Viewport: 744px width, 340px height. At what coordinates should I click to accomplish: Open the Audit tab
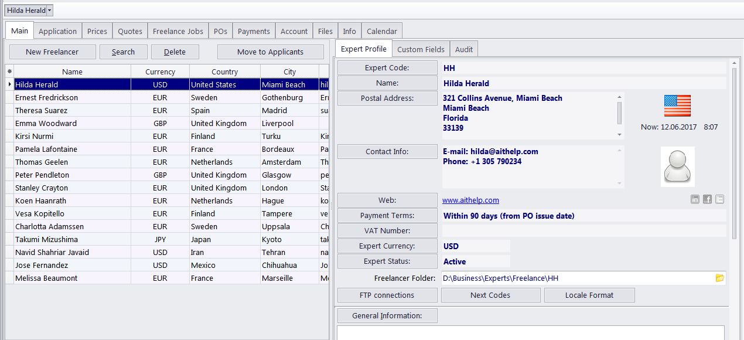click(464, 49)
